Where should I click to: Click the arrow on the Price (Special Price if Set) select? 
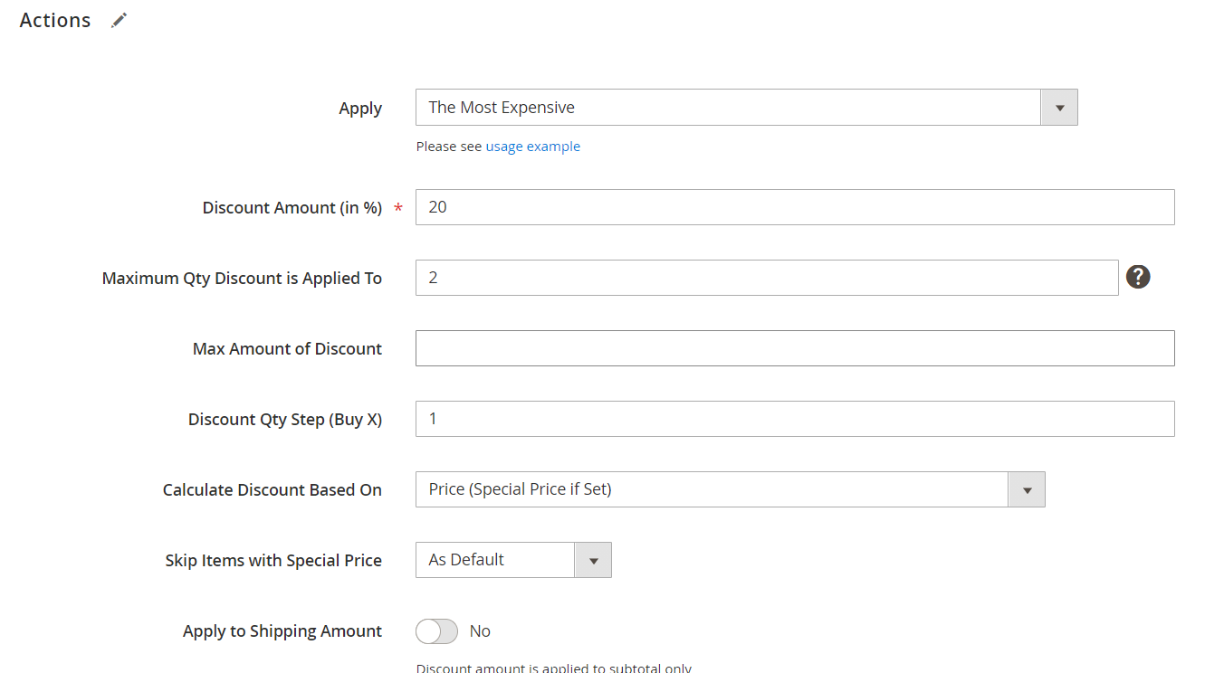pos(1027,489)
